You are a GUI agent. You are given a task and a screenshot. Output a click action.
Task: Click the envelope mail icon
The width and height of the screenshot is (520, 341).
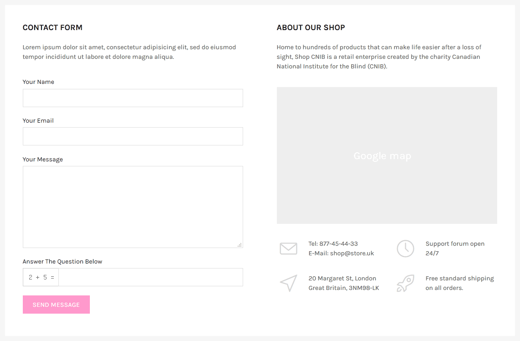tap(288, 248)
